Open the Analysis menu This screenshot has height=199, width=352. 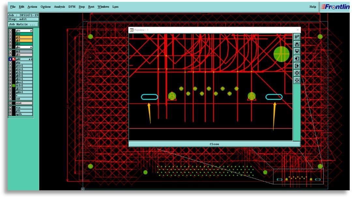(x=59, y=7)
